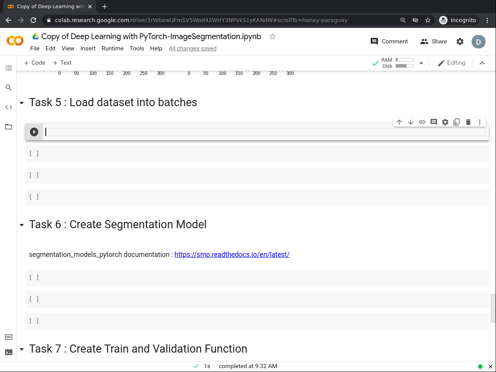Collapse the Task 5 section
This screenshot has width=496, height=372.
tap(22, 103)
